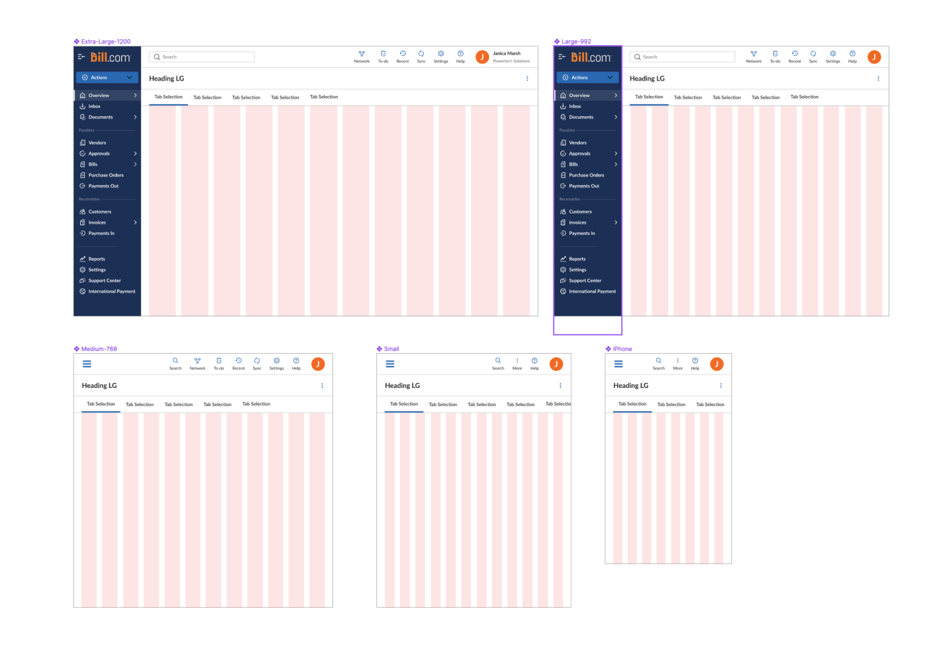Screen dimensions: 942x663
Task: Click Settings gear in Large-992 top bar
Action: [x=833, y=54]
